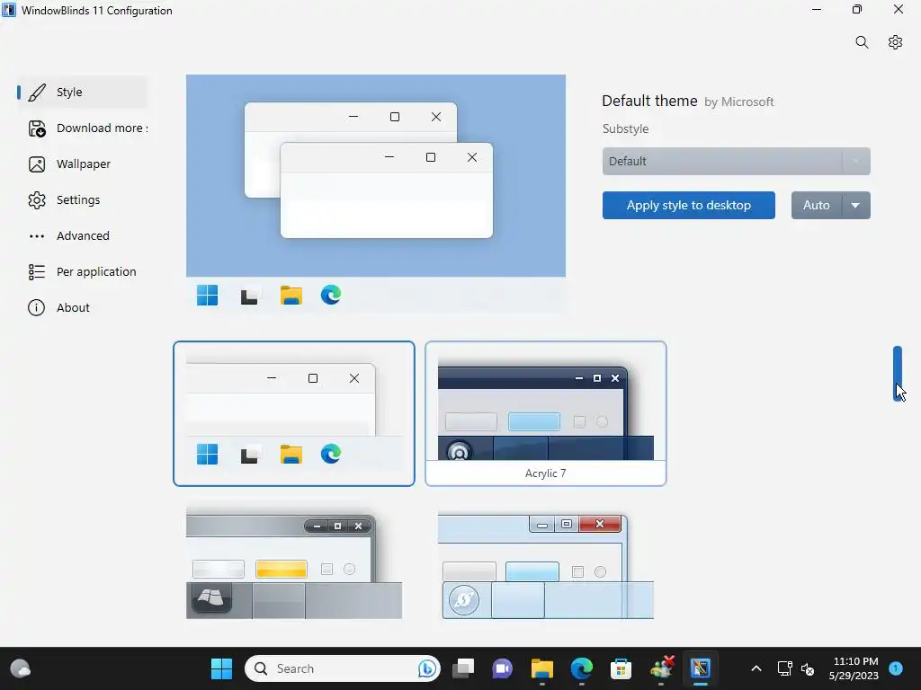Switch to the Wallpaper section

84,164
